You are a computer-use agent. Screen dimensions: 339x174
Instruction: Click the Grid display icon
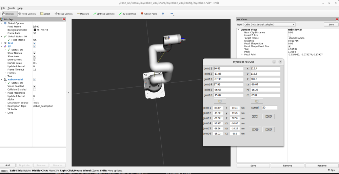[5, 43]
